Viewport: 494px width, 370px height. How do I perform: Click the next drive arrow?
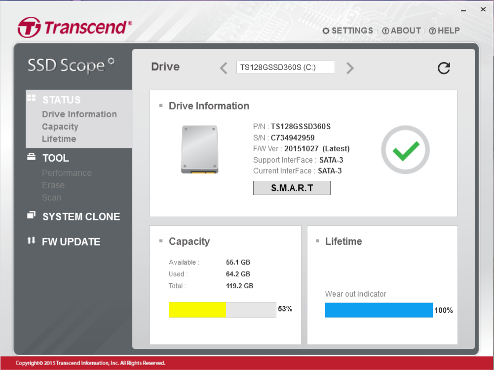350,67
